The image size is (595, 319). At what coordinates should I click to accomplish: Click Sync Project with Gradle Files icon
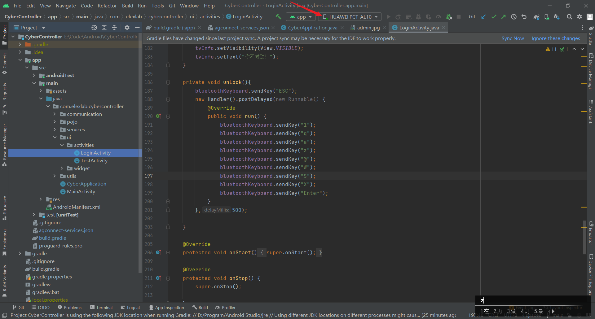pyautogui.click(x=536, y=17)
